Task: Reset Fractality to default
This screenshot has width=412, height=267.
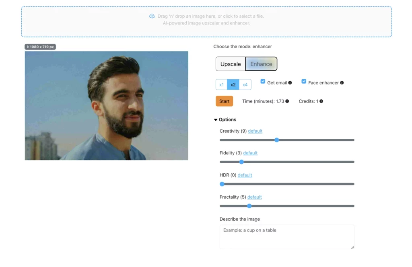Action: 254,197
